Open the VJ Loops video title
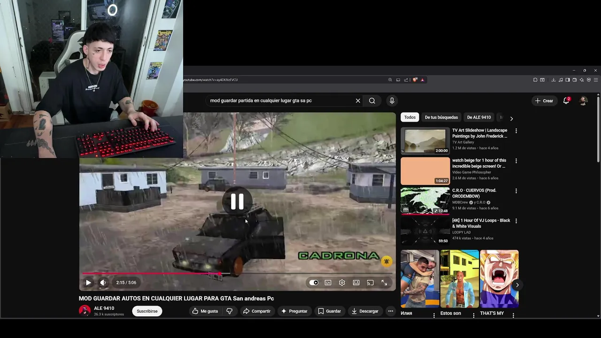601x338 pixels. pos(481,223)
